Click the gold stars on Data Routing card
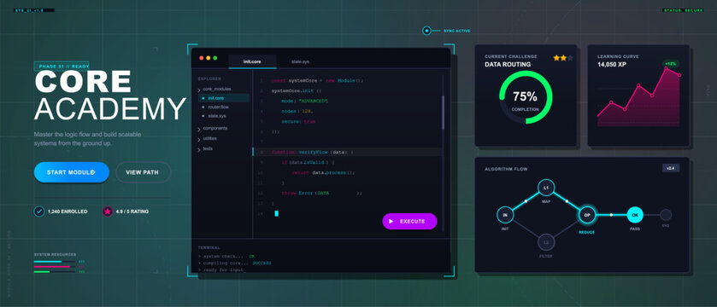 [560, 58]
